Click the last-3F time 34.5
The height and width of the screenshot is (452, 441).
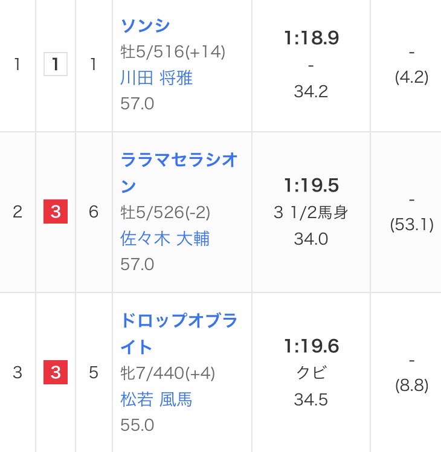click(x=311, y=399)
